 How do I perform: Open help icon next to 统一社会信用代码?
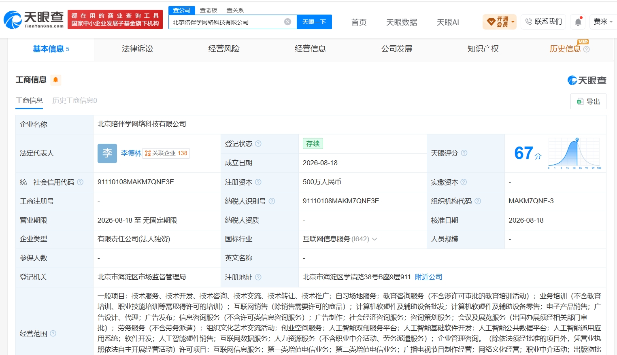[80, 182]
